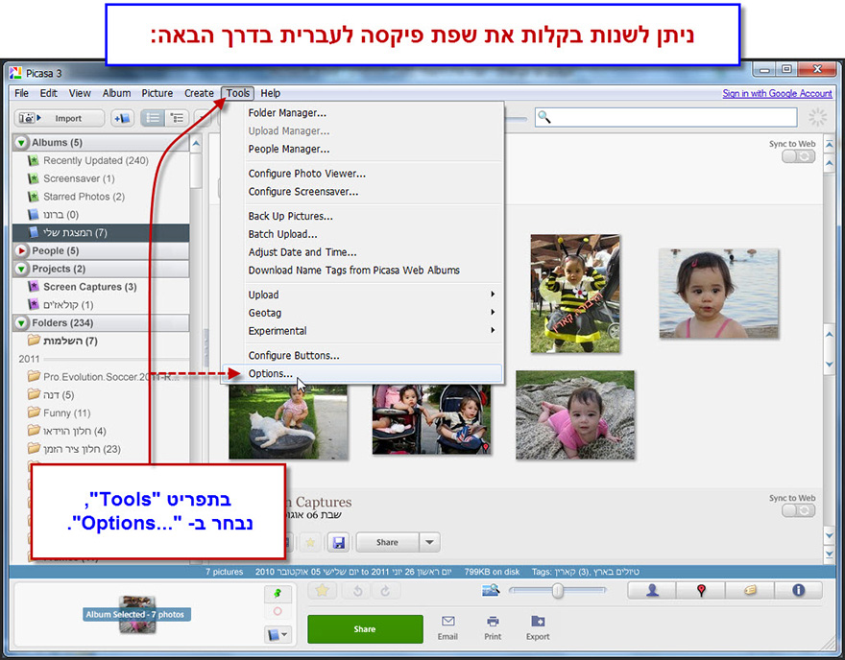
Task: Open Share dropdown arrow in album header
Action: click(x=429, y=542)
